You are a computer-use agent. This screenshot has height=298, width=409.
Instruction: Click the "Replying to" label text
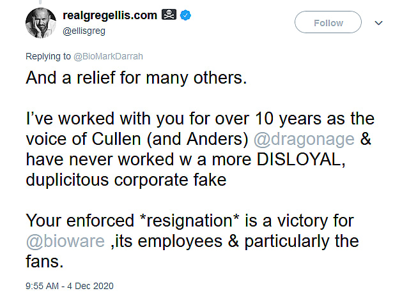pos(49,56)
